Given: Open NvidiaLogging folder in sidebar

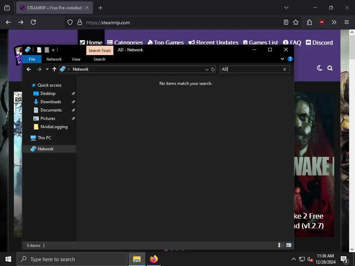Looking at the screenshot, I should 54,127.
